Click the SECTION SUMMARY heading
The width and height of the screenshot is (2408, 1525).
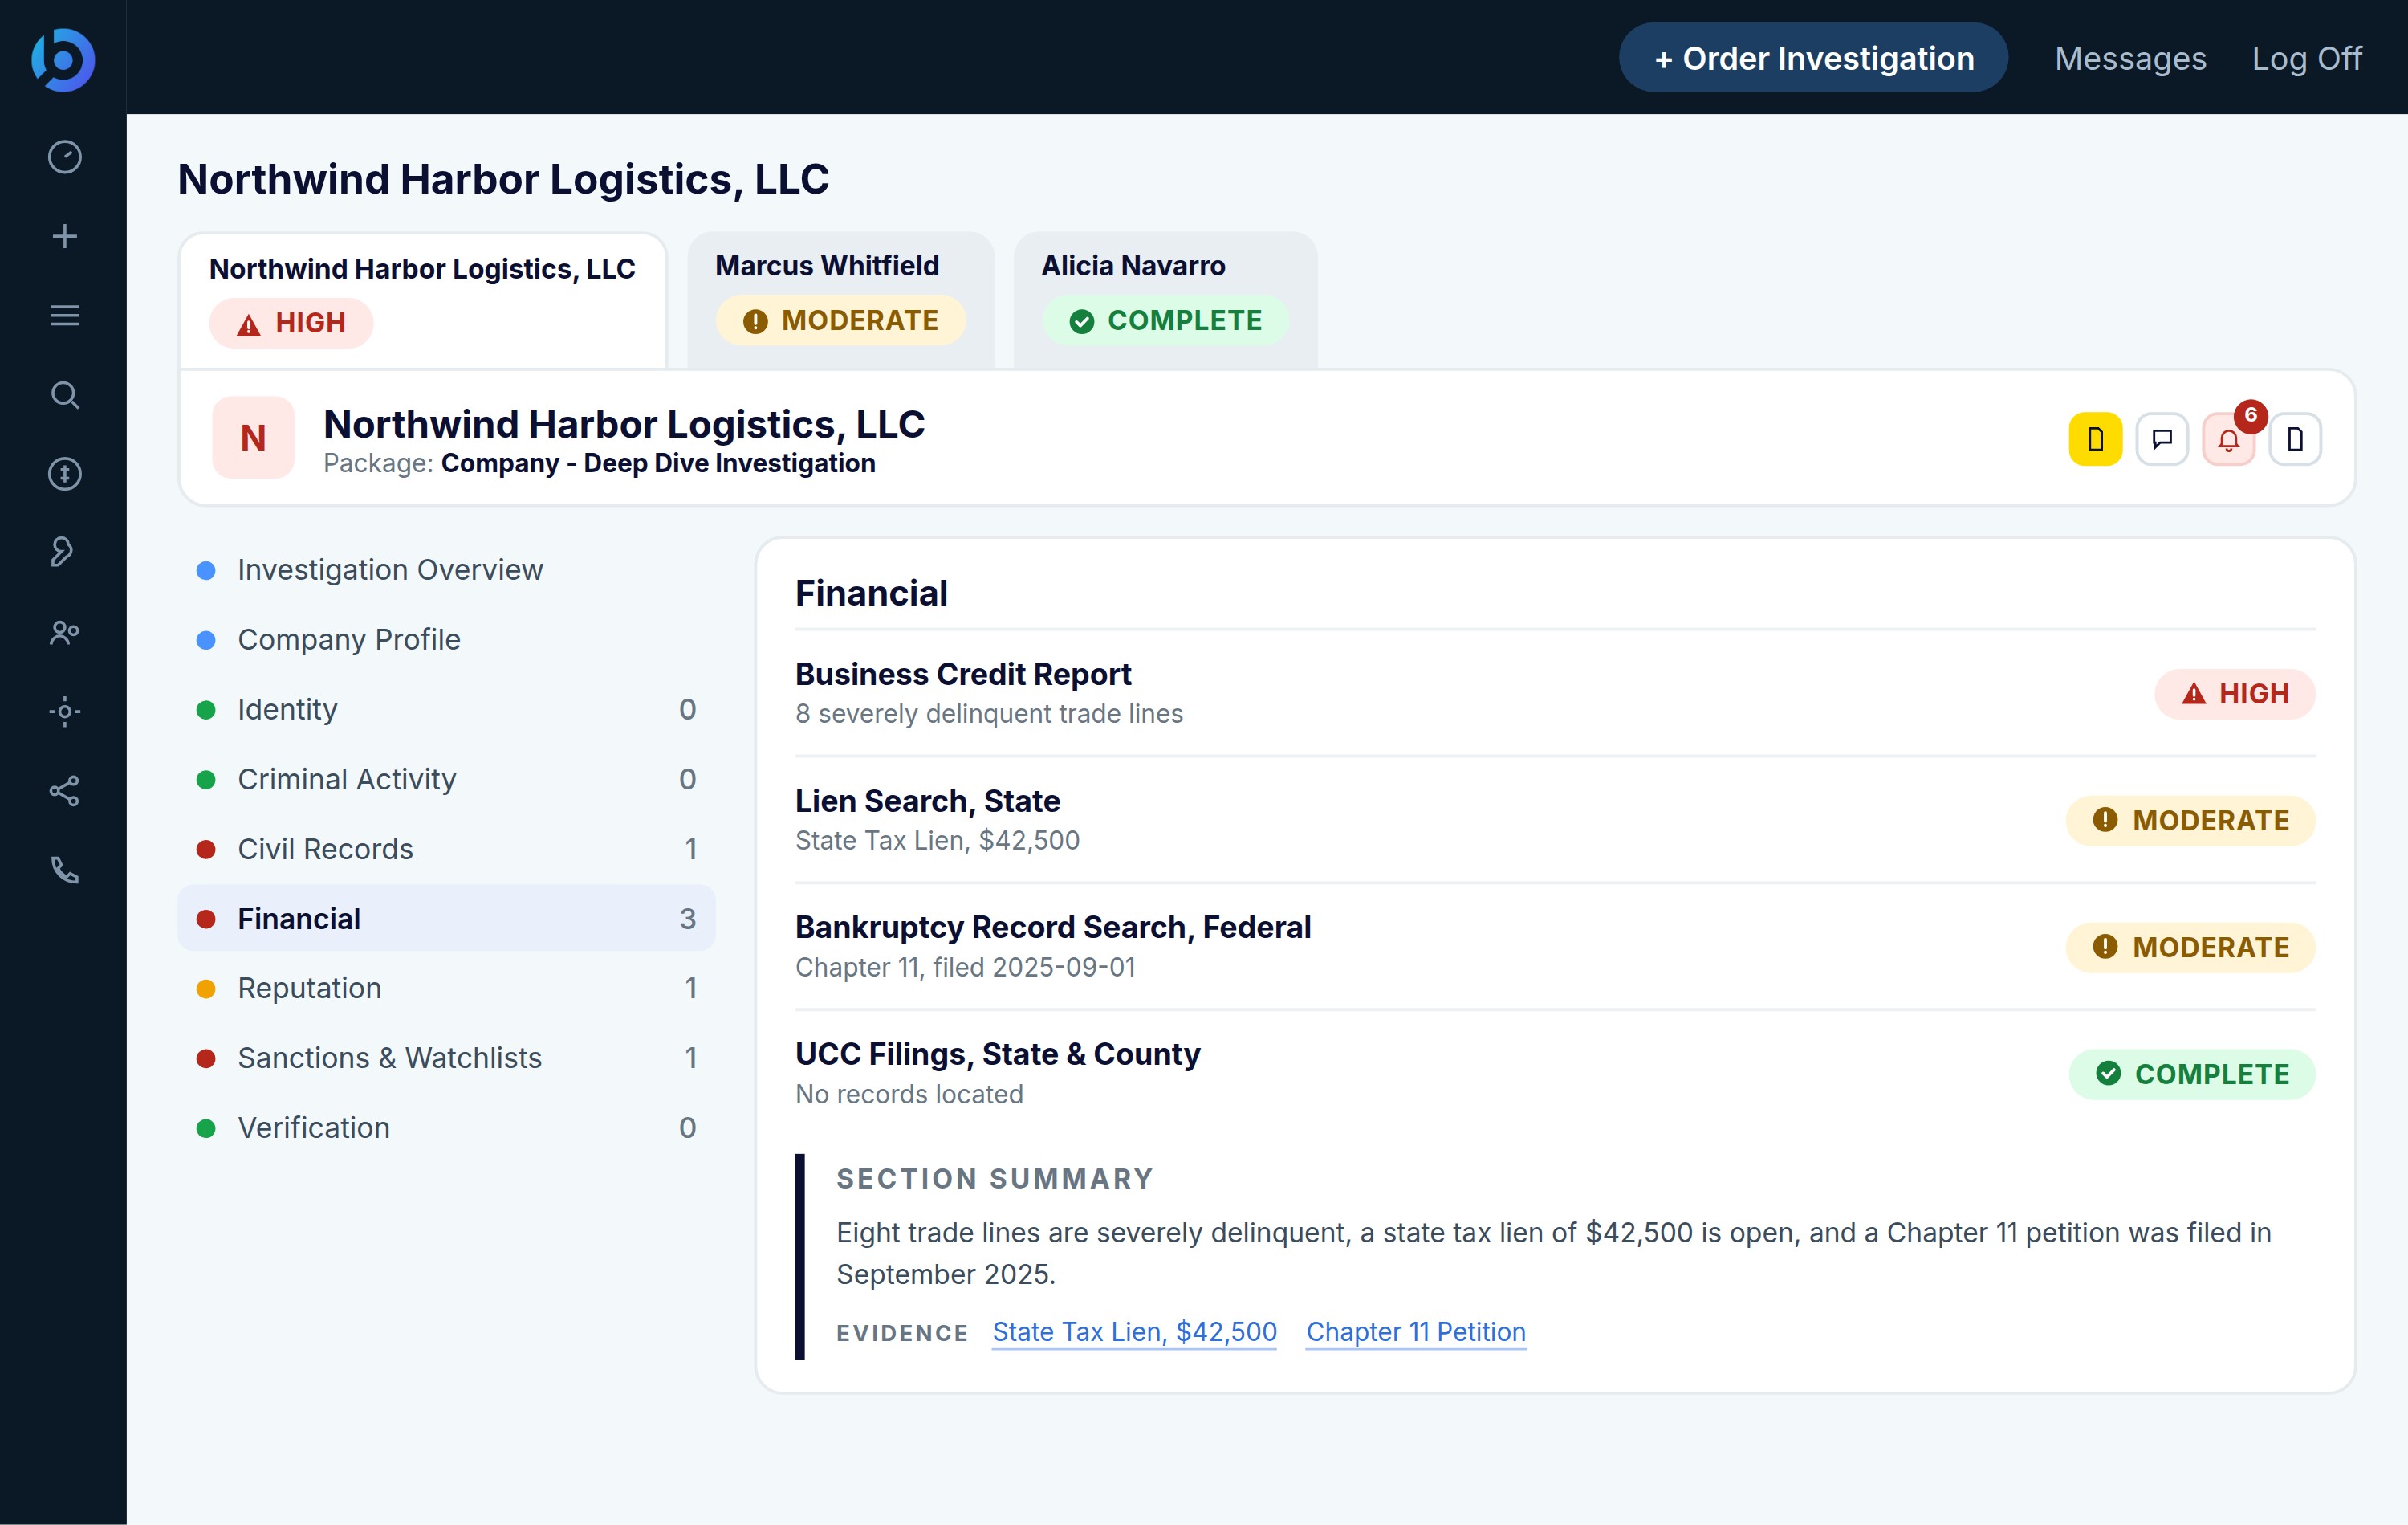(x=995, y=1179)
